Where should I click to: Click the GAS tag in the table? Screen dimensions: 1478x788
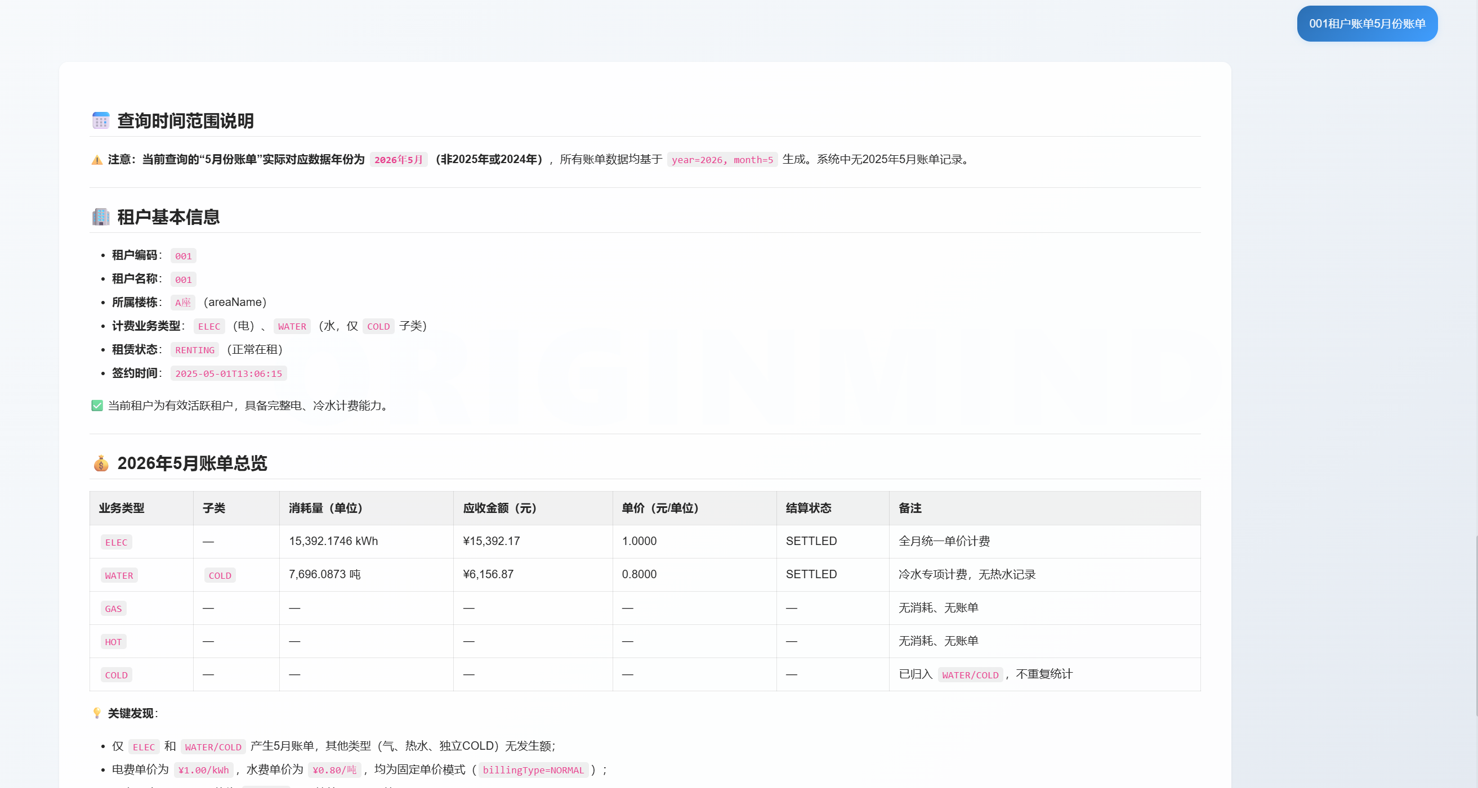[114, 609]
